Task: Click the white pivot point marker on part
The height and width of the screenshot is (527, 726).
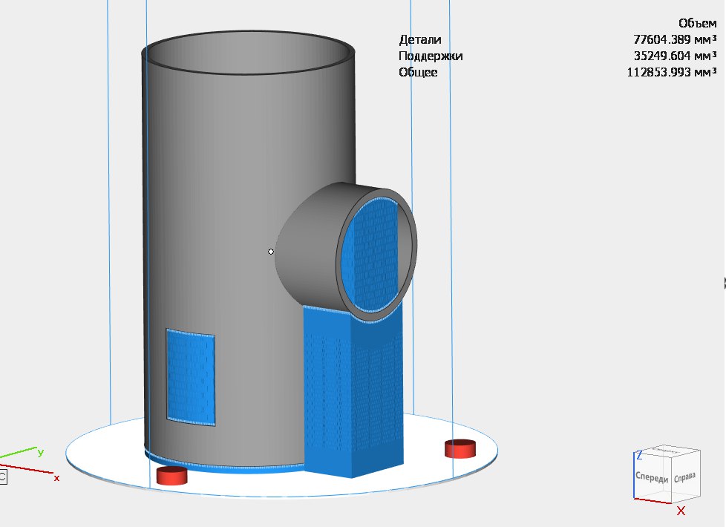Action: point(271,252)
